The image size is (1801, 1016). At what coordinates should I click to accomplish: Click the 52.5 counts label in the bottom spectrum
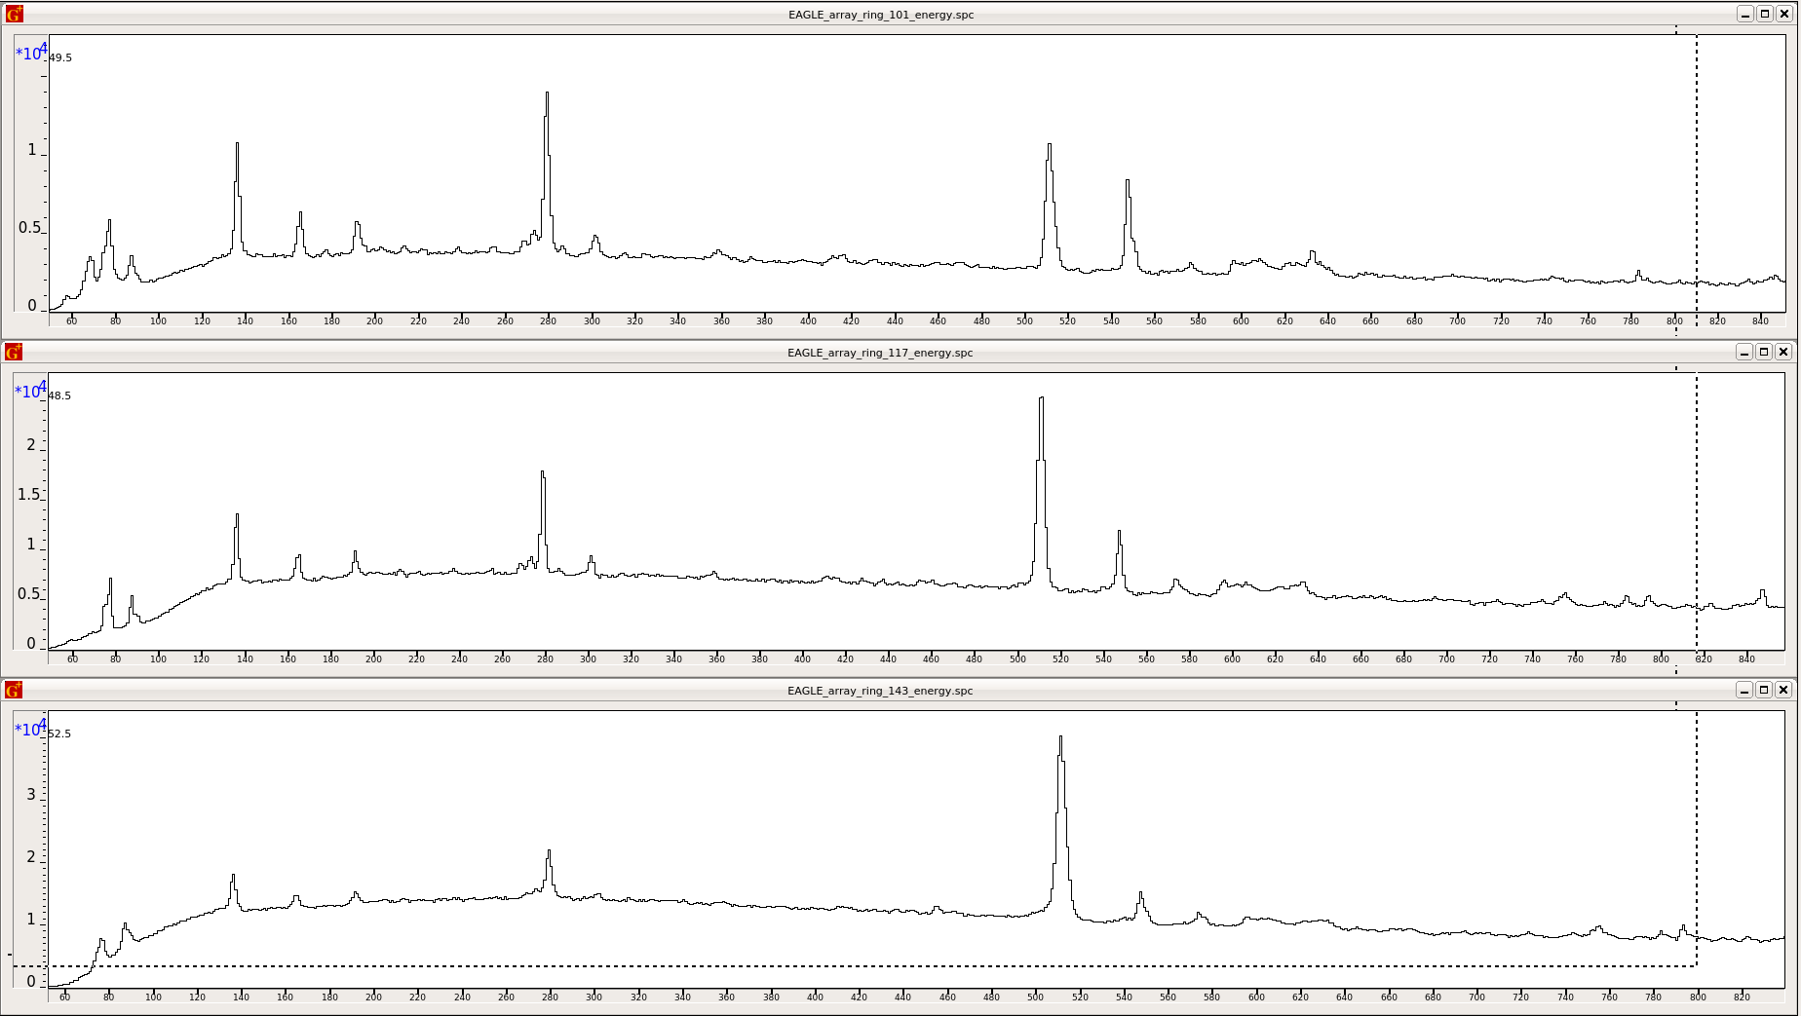coord(58,734)
